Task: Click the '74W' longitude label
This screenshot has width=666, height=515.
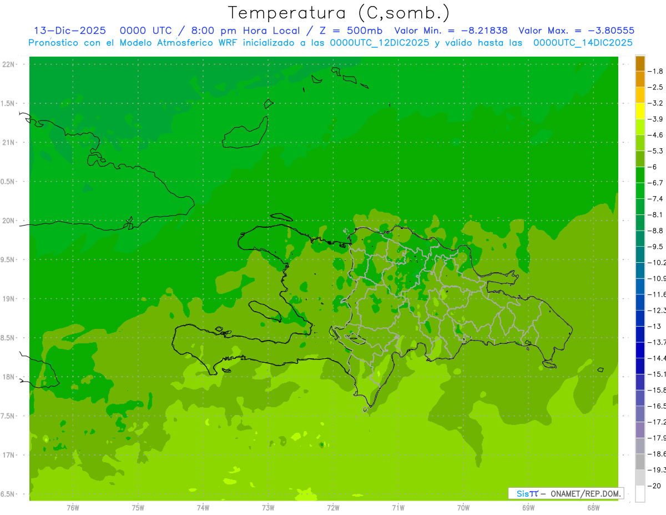Action: click(x=203, y=507)
